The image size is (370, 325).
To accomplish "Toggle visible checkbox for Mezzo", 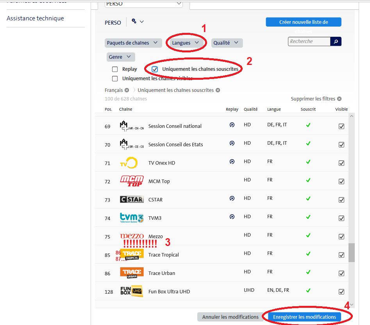I will [341, 237].
